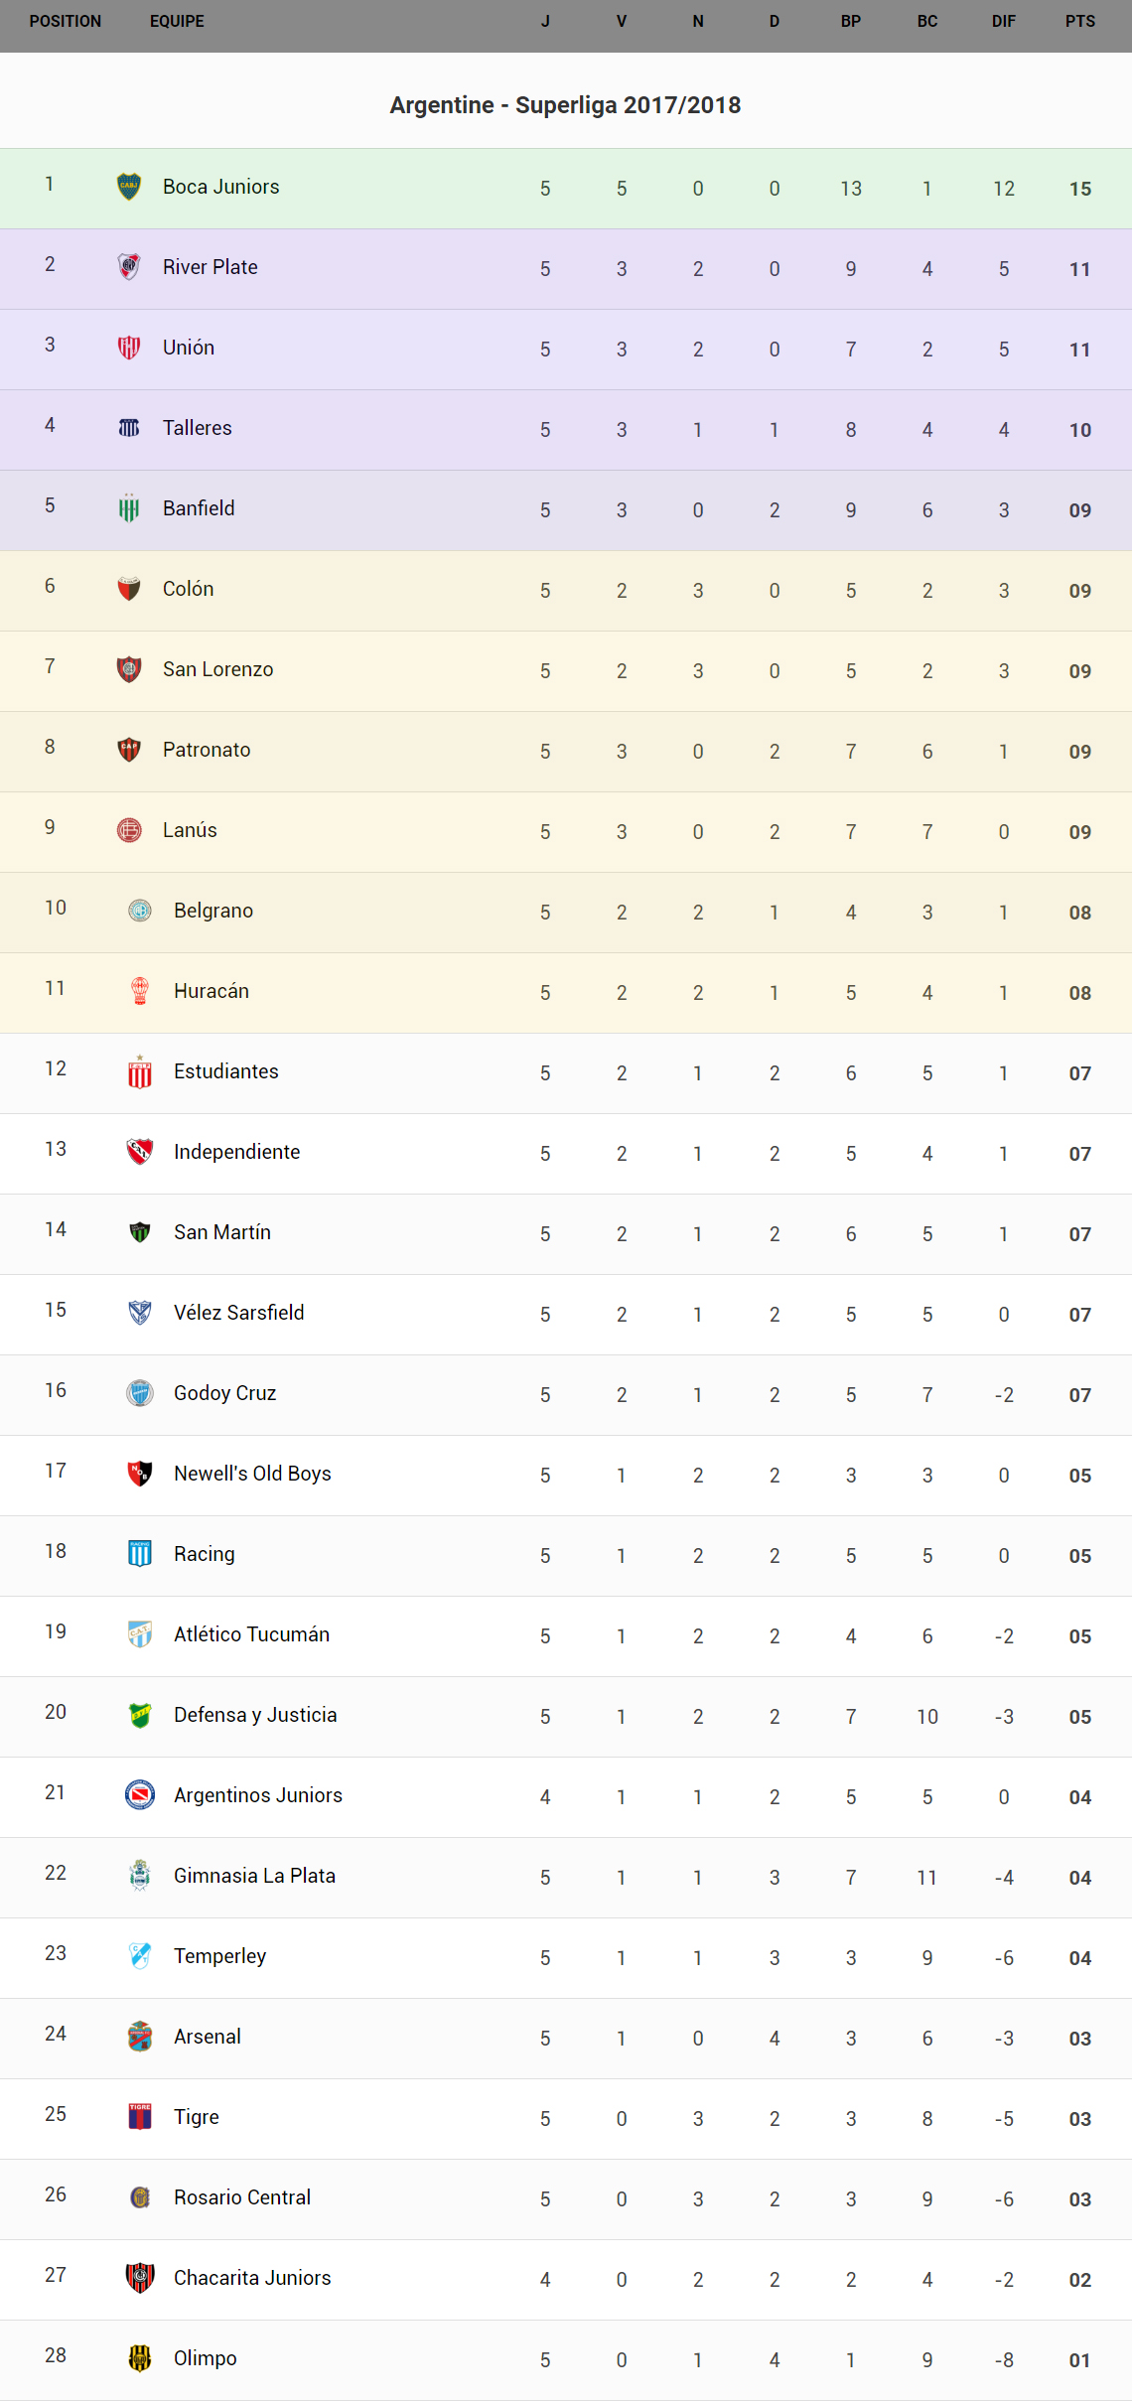Click the Racing blue striped crest
This screenshot has width=1132, height=2404.
(x=140, y=1553)
